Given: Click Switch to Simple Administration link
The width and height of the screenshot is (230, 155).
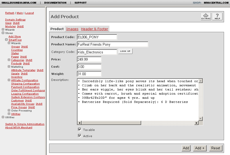Looking at the screenshot, I should pos(25,124).
